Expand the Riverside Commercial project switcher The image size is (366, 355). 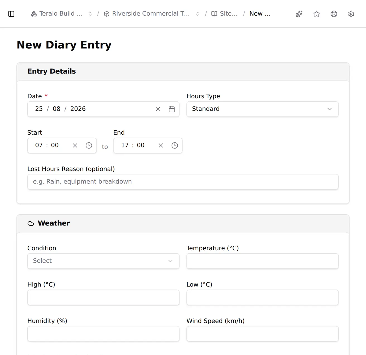198,14
